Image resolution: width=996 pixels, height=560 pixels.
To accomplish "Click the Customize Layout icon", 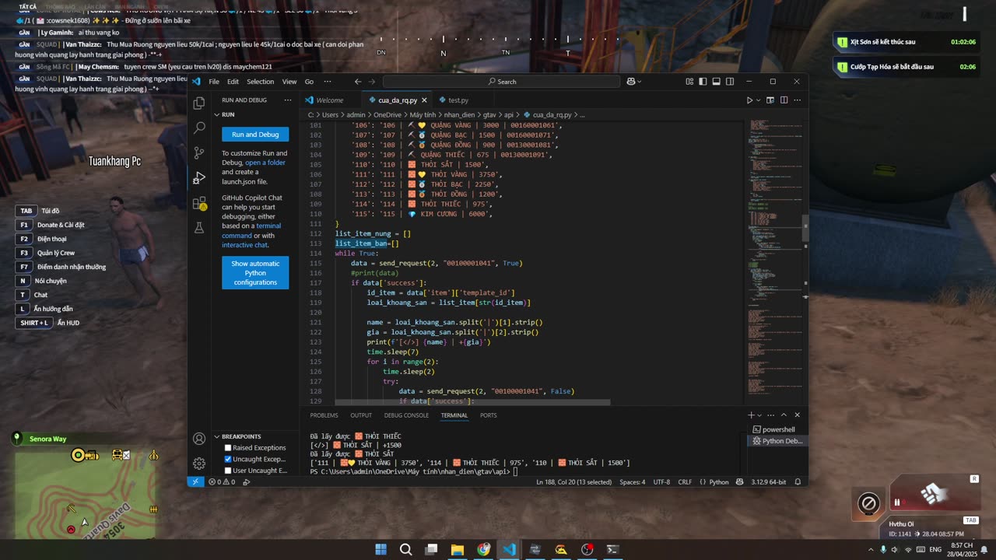I will [689, 82].
